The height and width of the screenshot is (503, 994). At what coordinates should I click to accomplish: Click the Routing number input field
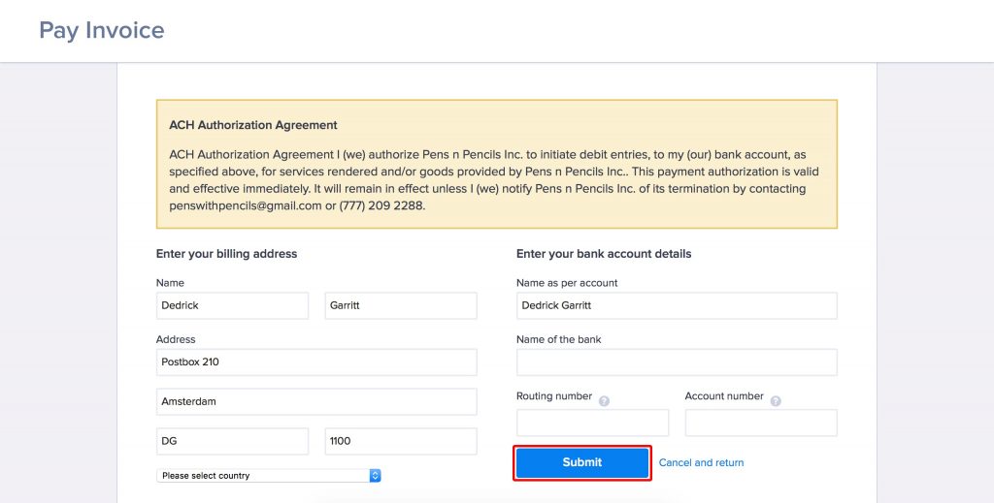(x=592, y=423)
